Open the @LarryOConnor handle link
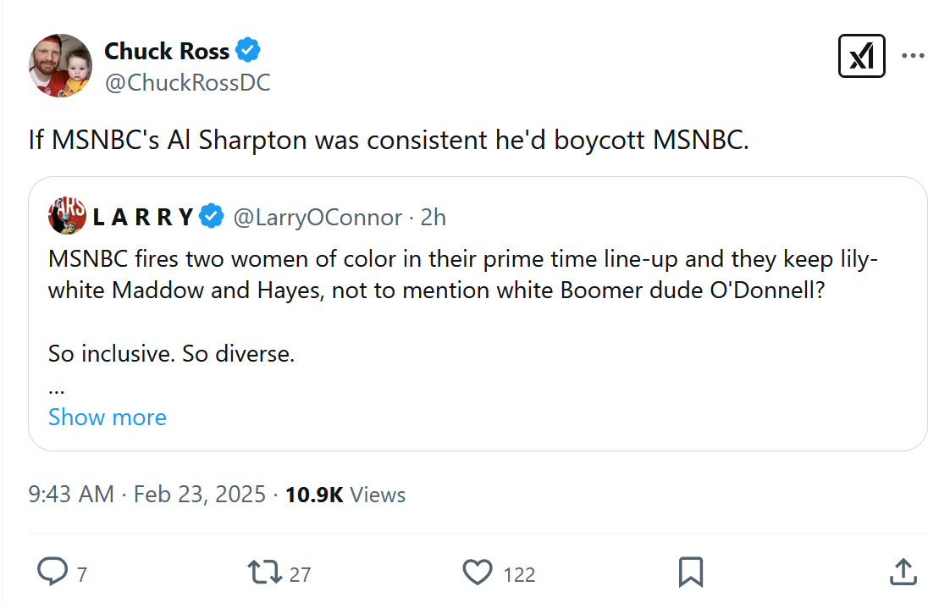The height and width of the screenshot is (603, 950). (x=318, y=217)
